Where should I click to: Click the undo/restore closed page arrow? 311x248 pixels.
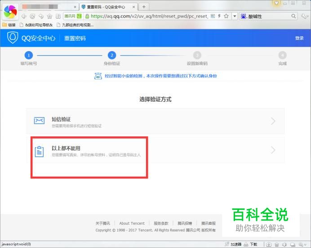(x=41, y=16)
